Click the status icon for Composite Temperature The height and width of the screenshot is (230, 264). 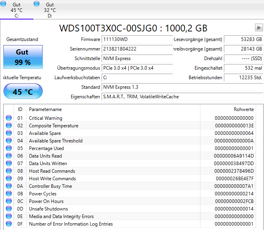(x=9, y=125)
